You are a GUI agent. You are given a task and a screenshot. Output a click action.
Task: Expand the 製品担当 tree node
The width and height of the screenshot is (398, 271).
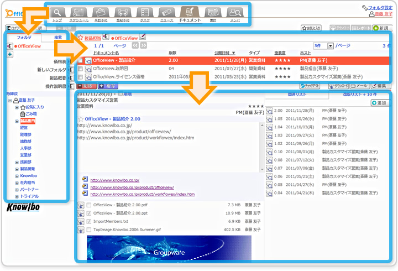click(x=17, y=121)
